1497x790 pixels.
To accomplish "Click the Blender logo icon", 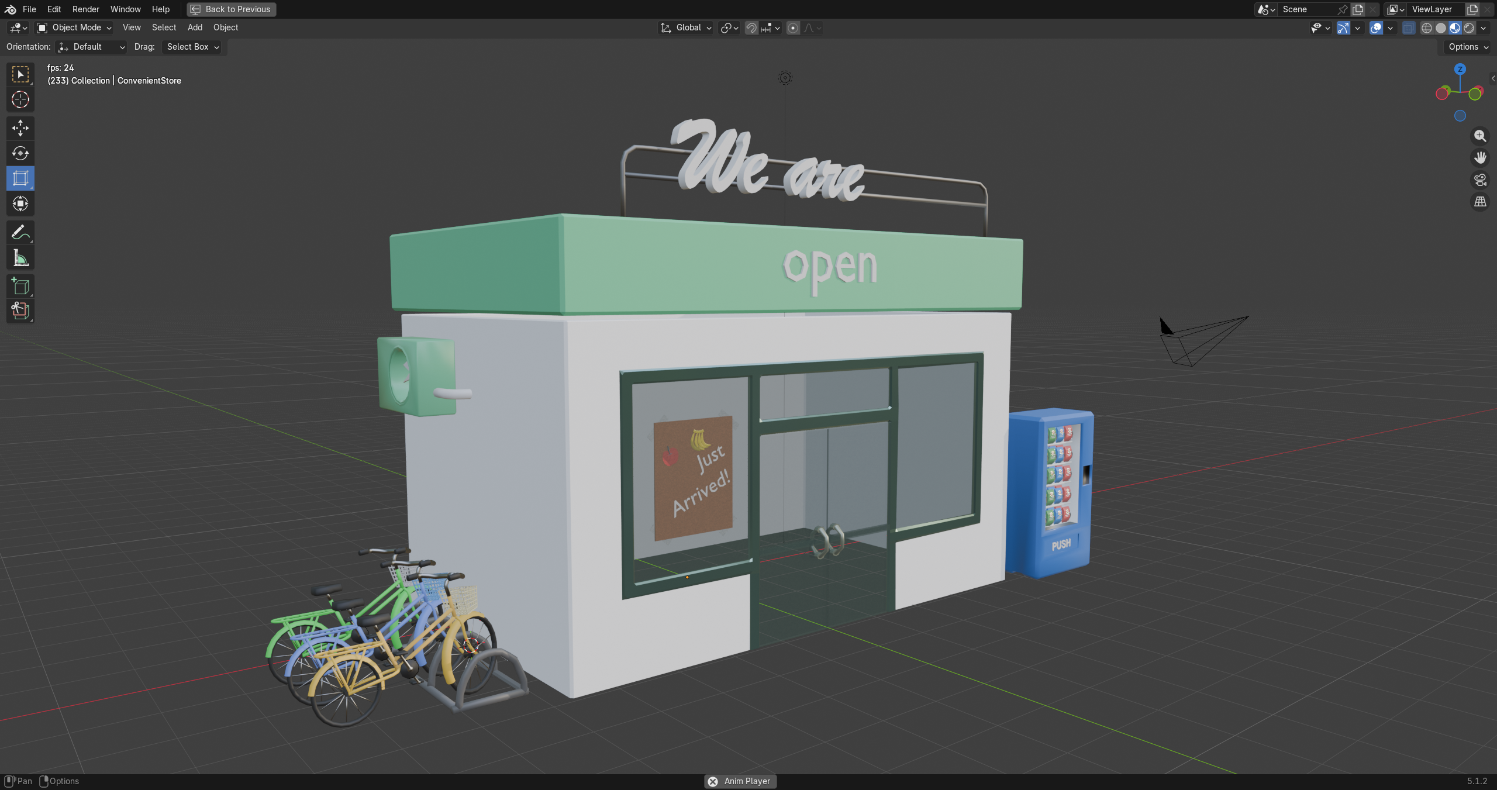I will point(10,9).
